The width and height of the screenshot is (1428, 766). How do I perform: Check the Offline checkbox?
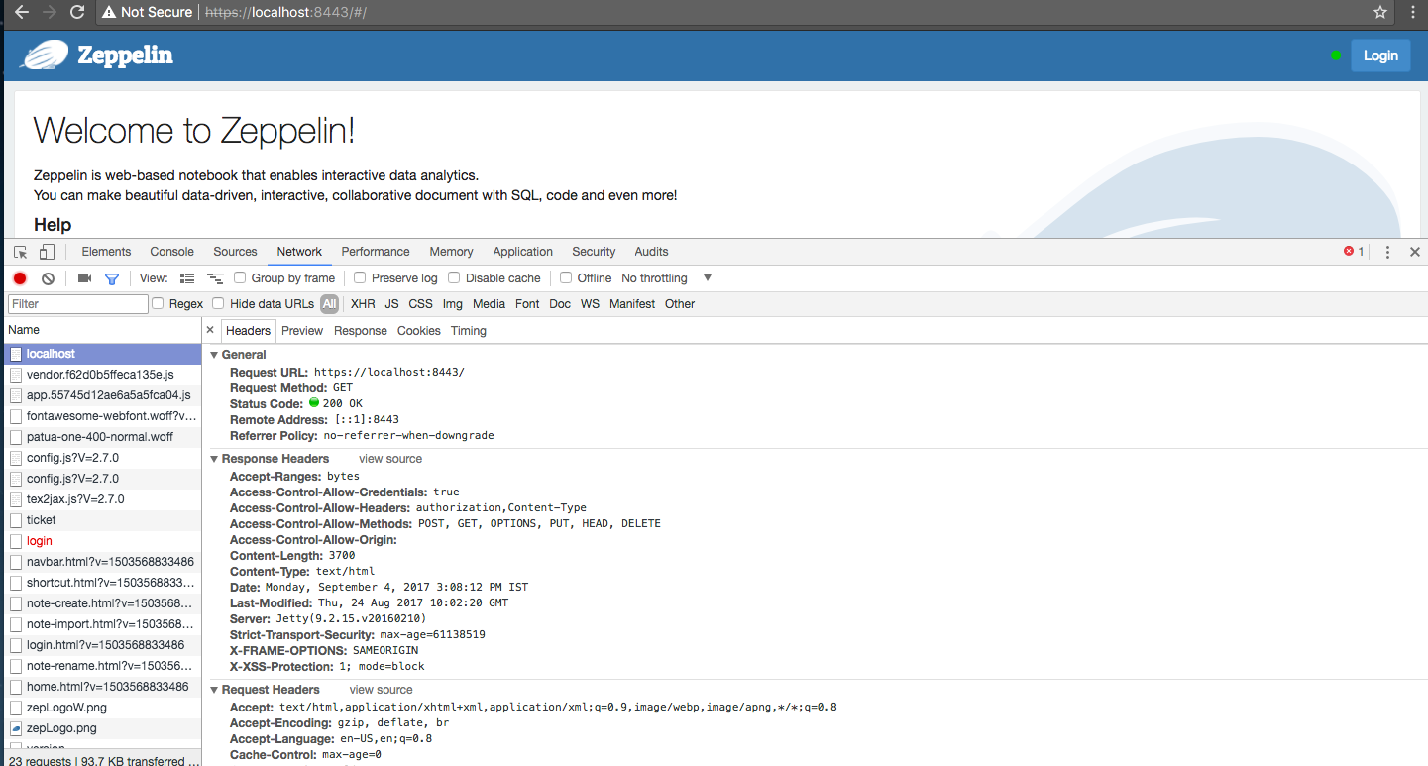click(x=566, y=278)
